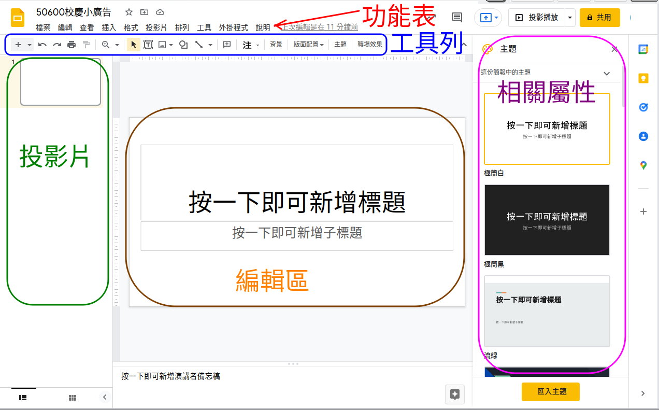Add a new slide with plus button
659x410 pixels.
18,45
